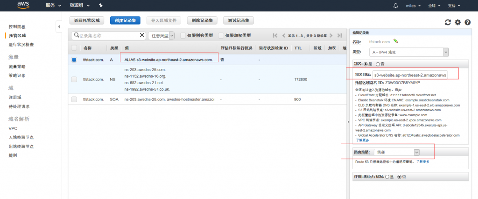Select 评估目标运行状况 否 radio button

[x=400, y=177]
